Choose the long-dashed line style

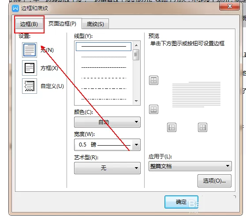tap(104, 78)
